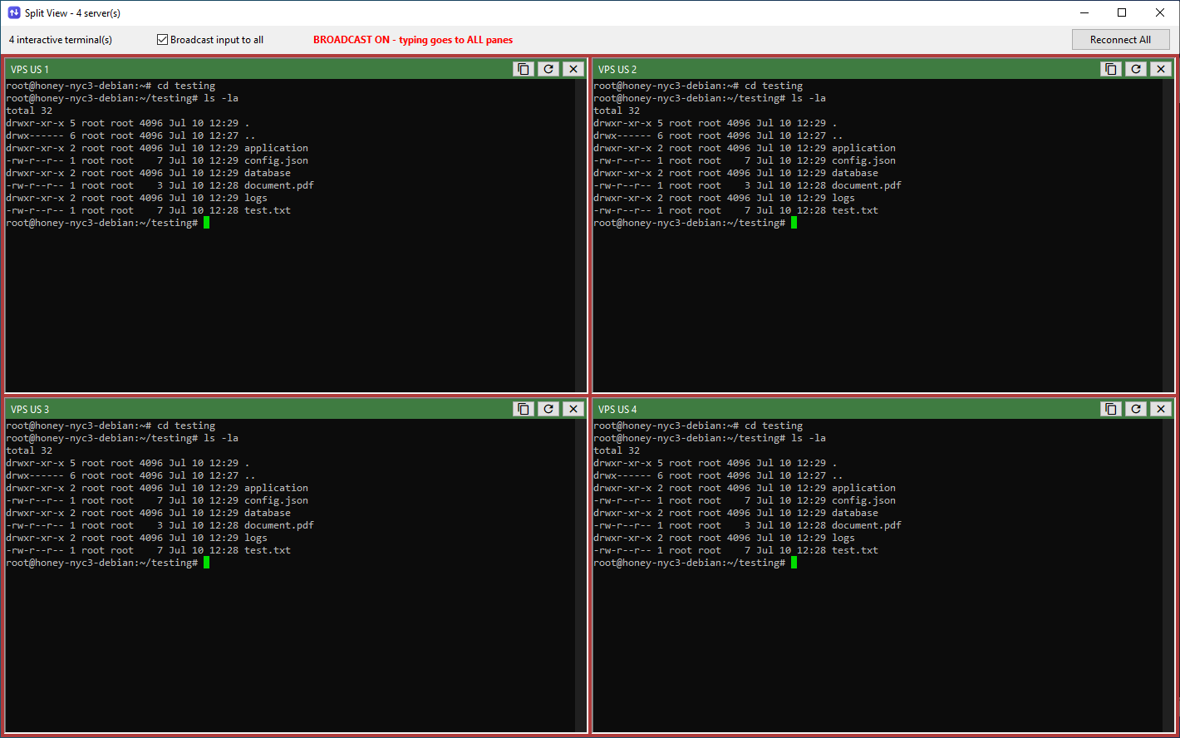
Task: Click the Split View window title text
Action: (x=74, y=12)
